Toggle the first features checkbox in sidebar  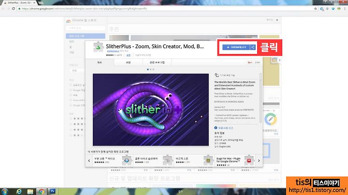[71, 85]
